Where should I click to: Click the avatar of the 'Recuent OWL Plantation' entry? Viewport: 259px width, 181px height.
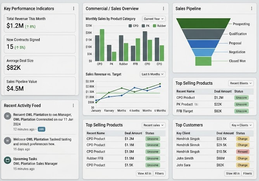click(7, 116)
